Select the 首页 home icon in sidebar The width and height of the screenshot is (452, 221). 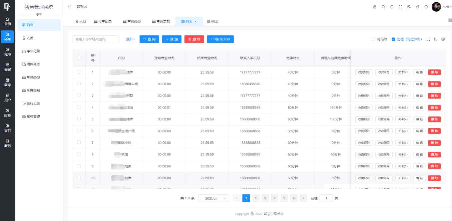point(7,21)
